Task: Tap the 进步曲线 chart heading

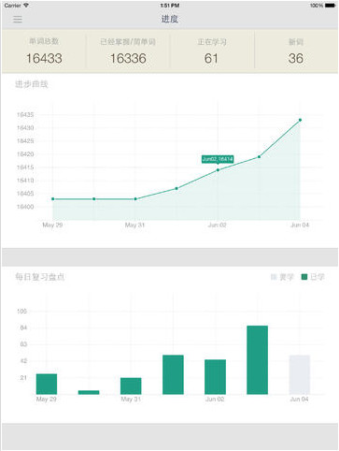Action: 32,84
